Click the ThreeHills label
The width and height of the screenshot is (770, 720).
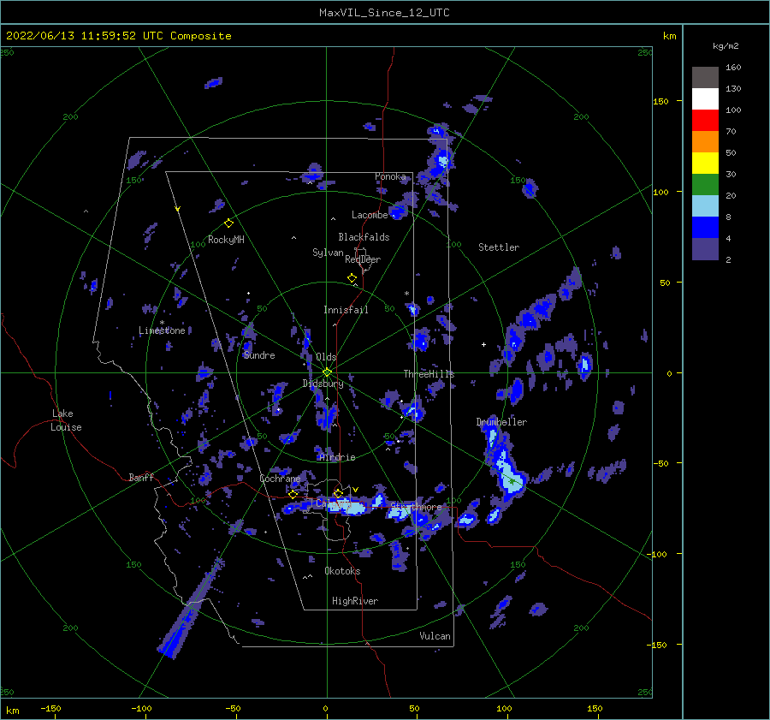pyautogui.click(x=429, y=374)
